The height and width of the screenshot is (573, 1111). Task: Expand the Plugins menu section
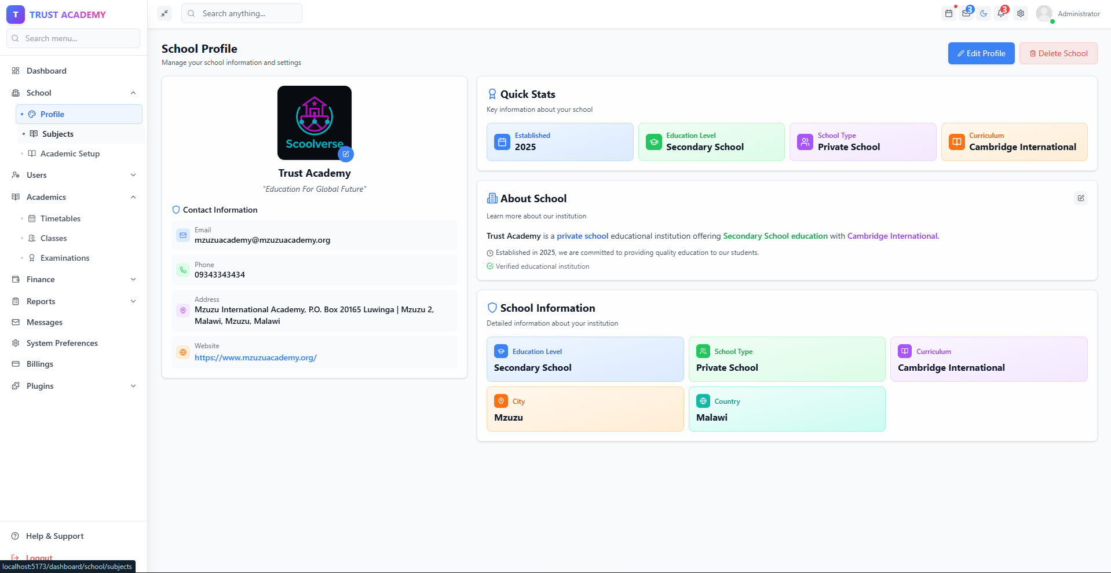tap(133, 386)
